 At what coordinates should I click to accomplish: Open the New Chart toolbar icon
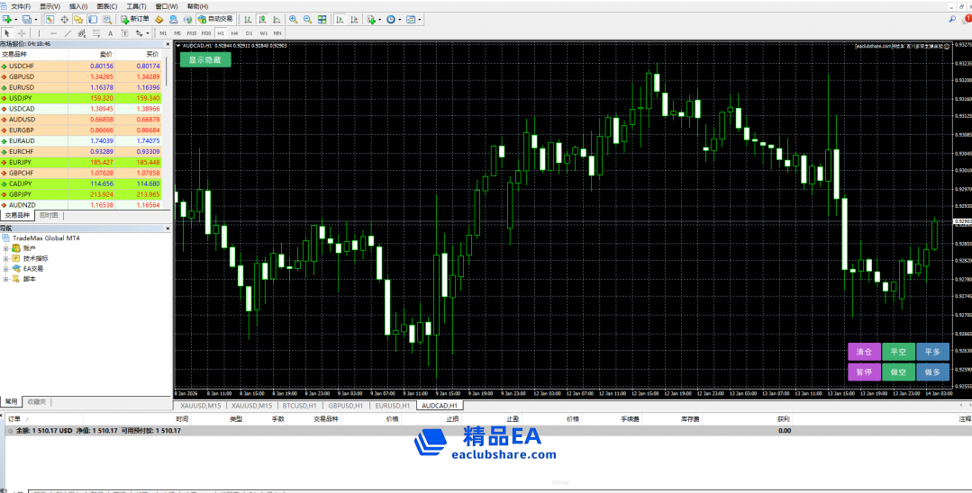click(7, 19)
